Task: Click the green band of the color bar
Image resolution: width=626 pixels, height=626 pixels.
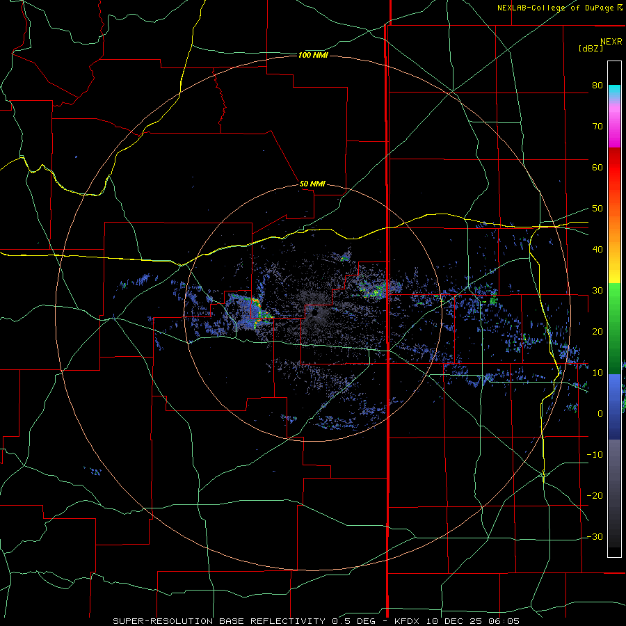Action: [x=614, y=328]
